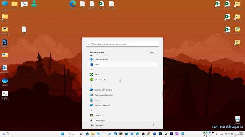Open File Explorer from the taskbar
The height and width of the screenshot is (137, 245).
point(93,134)
